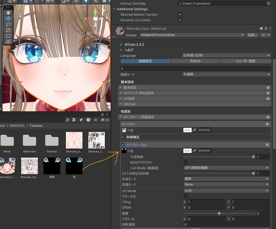Open material preset sliders icon
Screen dimensions: 276x229
tap(266, 28)
